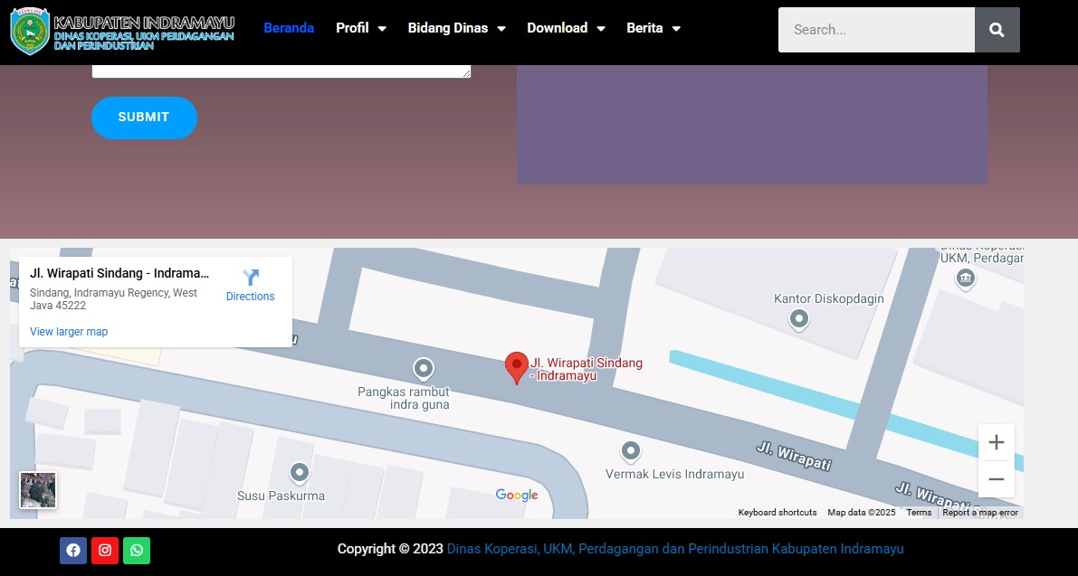Image resolution: width=1078 pixels, height=576 pixels.
Task: Go to the Beranda menu item
Action: coord(289,28)
